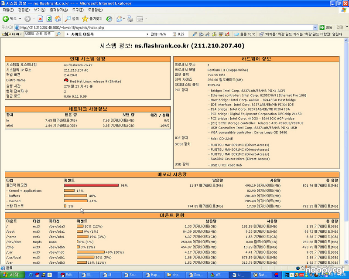349x279 pixels.
Task: Click the Edit page toolbar icon
Action: [140, 19]
